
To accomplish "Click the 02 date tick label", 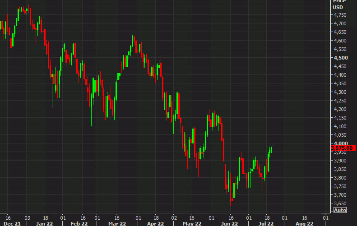I will 174,218.
